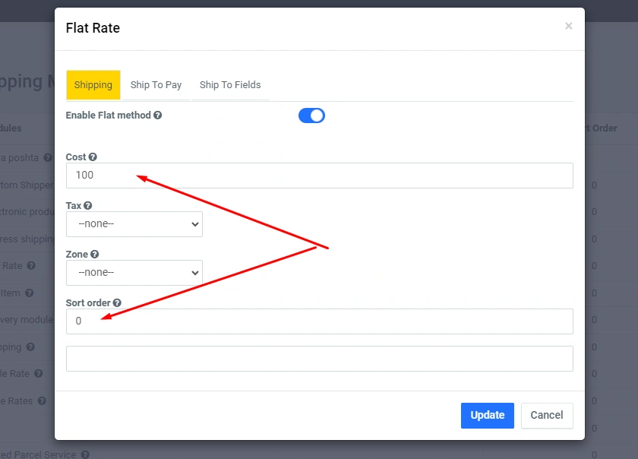This screenshot has width=638, height=459.
Task: Click help icon next to Enable Flat method
Action: click(x=158, y=116)
